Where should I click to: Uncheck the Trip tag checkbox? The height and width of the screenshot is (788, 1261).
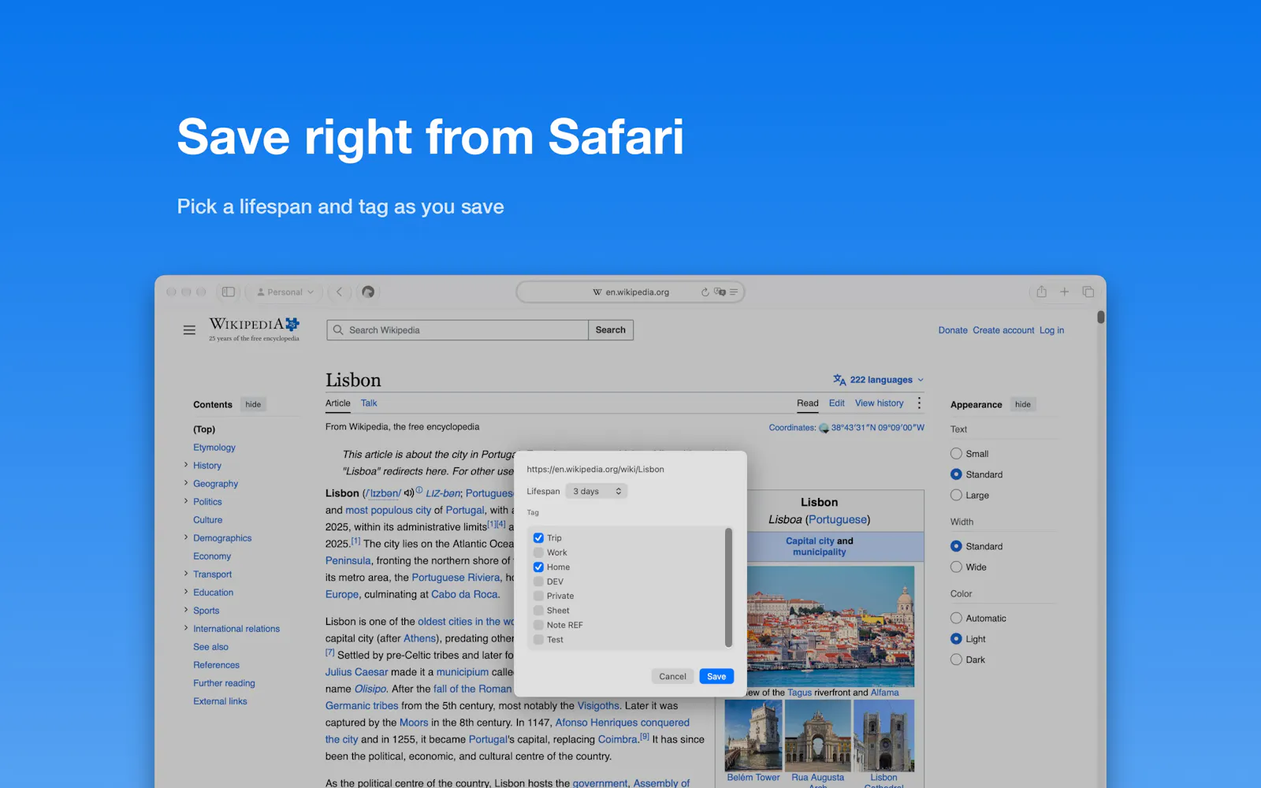click(538, 538)
